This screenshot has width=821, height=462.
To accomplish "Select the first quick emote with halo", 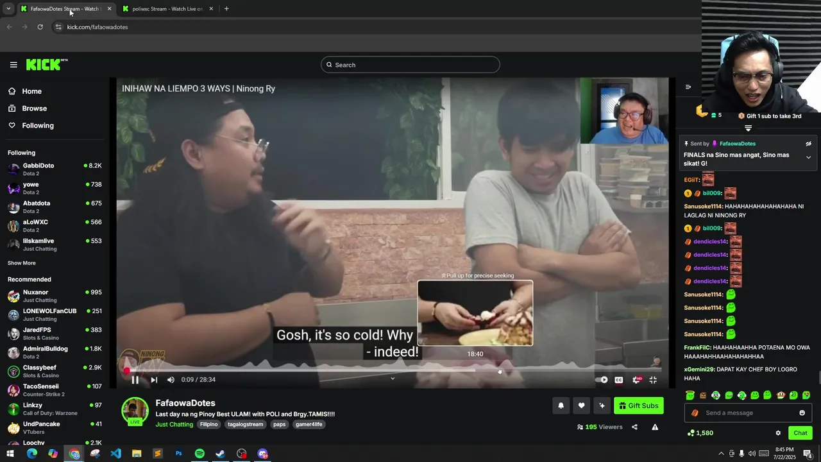I will pos(690,395).
